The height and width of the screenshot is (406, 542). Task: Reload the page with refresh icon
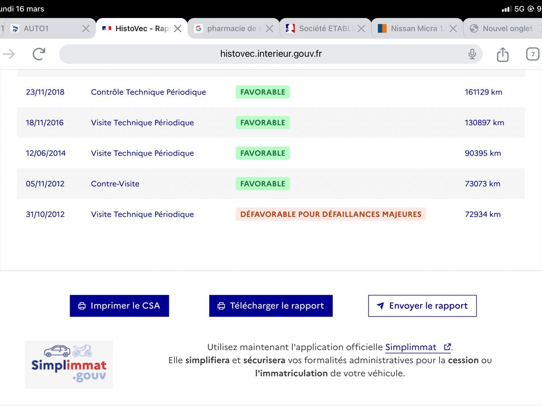tap(39, 54)
